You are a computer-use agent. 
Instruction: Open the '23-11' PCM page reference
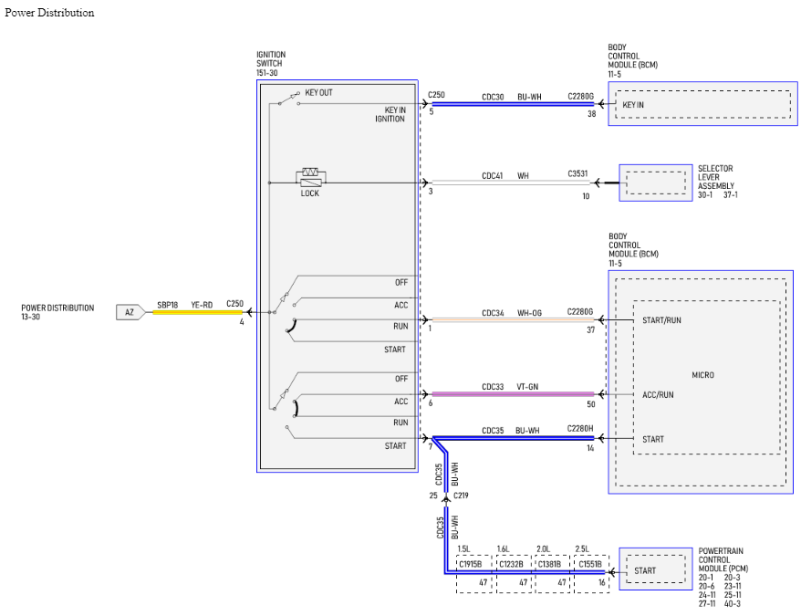733,587
